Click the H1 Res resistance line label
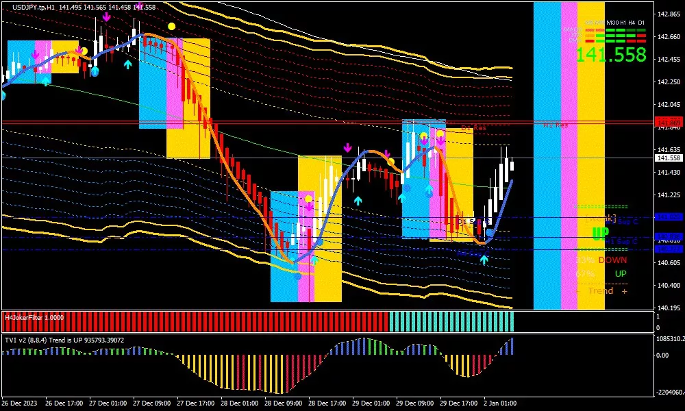The image size is (685, 411). click(556, 125)
